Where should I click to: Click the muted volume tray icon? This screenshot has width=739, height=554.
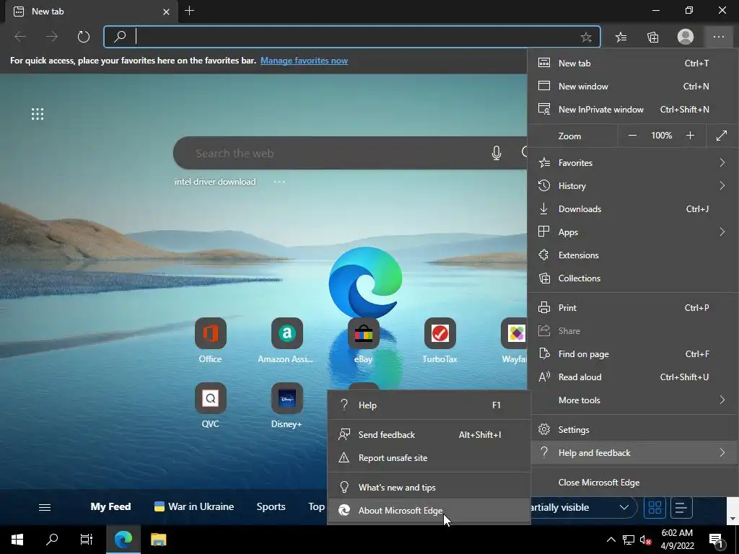[x=645, y=540]
